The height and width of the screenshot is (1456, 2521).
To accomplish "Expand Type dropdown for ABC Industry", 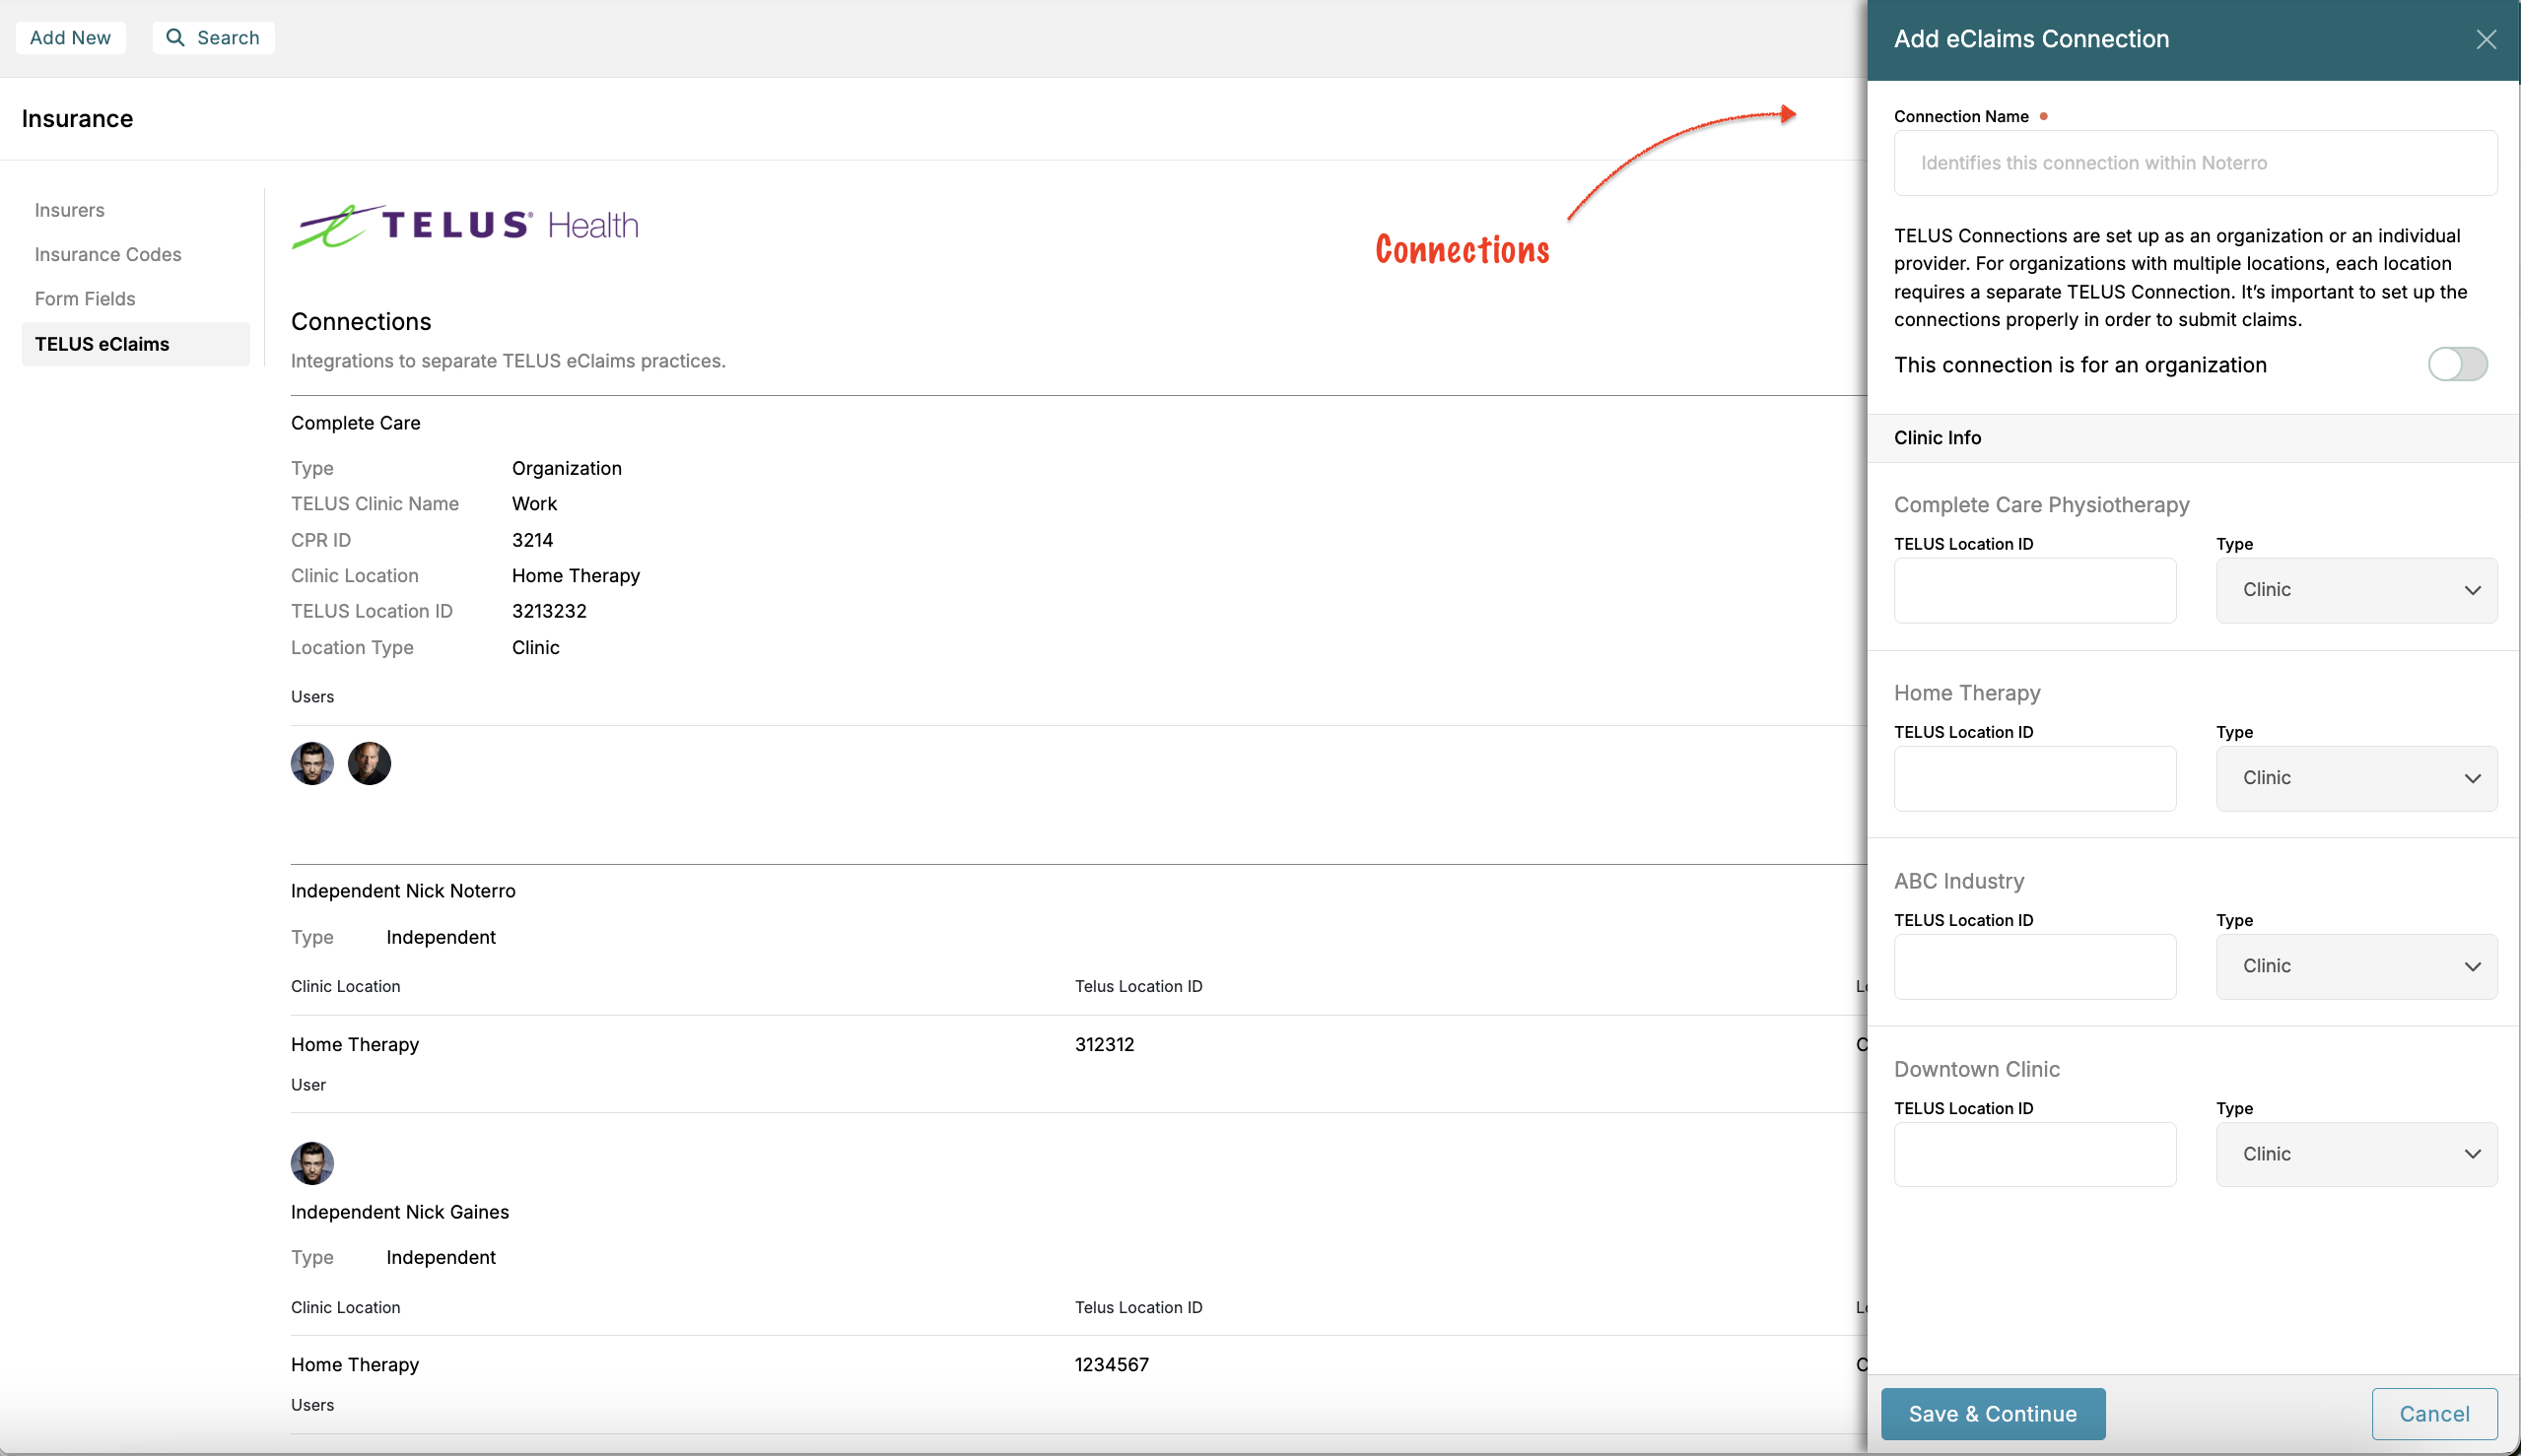I will pos(2356,966).
